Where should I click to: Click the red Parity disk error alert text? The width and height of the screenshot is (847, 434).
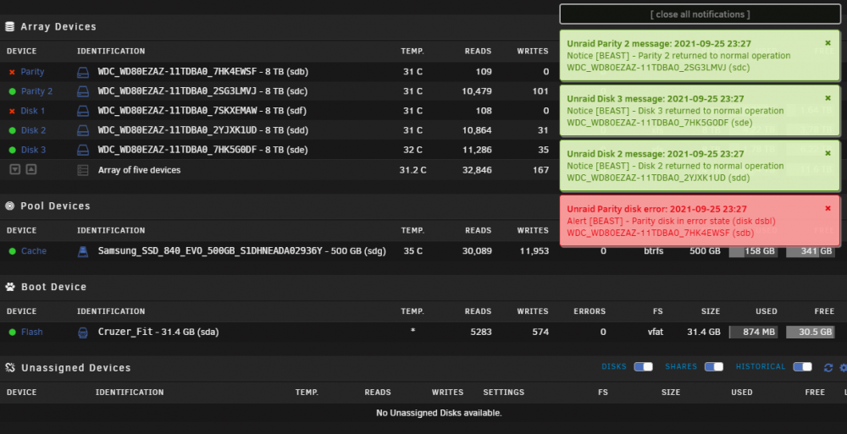point(671,221)
